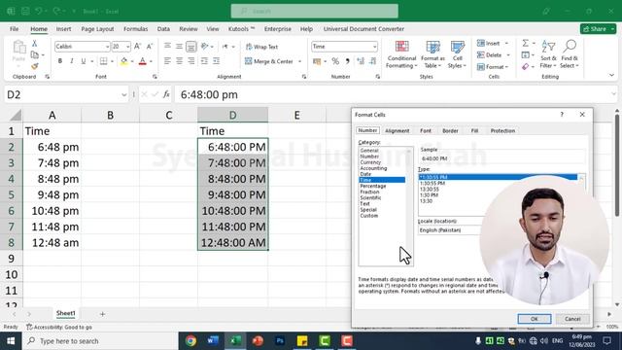The width and height of the screenshot is (622, 350).
Task: Open Sort & Filter menu
Action: tap(548, 54)
